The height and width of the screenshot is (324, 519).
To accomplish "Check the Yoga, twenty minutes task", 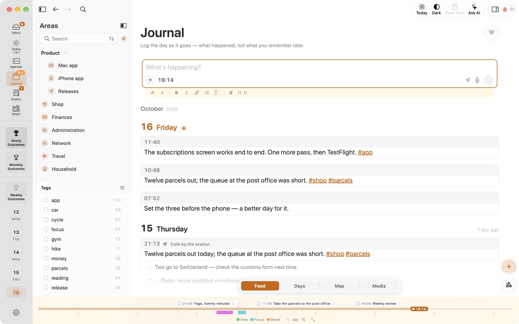I will pyautogui.click(x=179, y=304).
